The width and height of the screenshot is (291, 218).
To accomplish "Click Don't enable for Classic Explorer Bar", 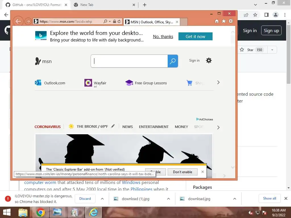I will pyautogui.click(x=182, y=172).
